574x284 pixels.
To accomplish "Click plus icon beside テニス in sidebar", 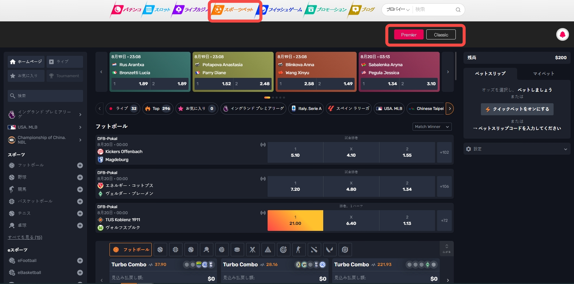I will (80, 214).
